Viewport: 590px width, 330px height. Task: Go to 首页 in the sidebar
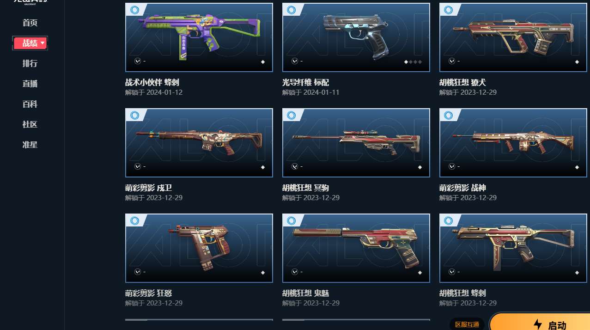click(30, 23)
